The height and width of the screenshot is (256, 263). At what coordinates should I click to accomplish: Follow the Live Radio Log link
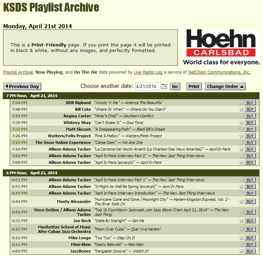click(148, 72)
